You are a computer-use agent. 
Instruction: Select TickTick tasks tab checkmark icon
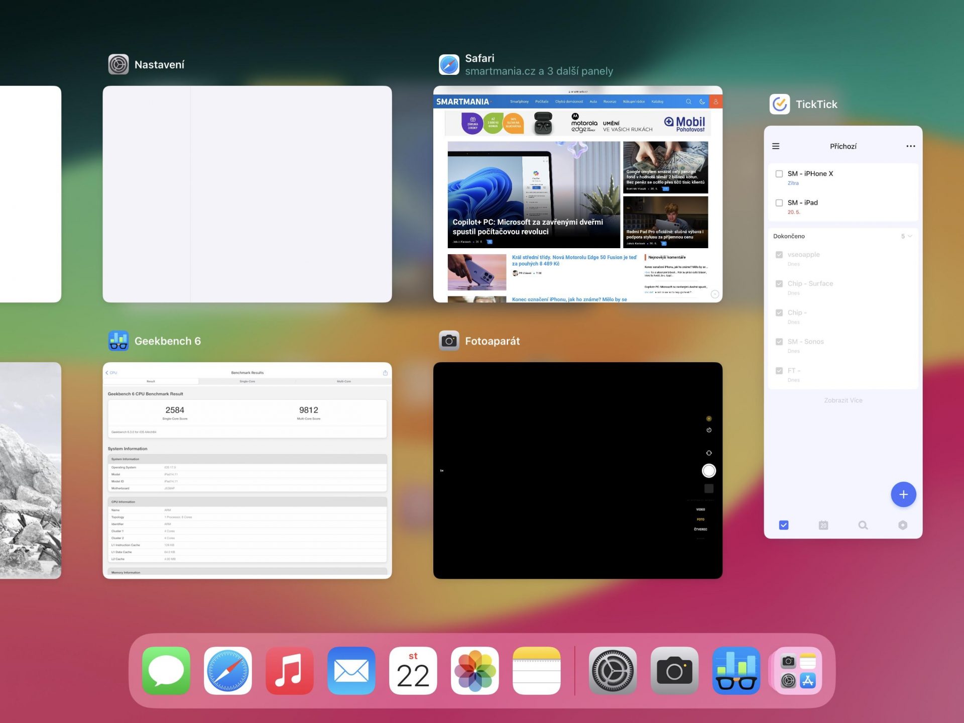tap(784, 525)
